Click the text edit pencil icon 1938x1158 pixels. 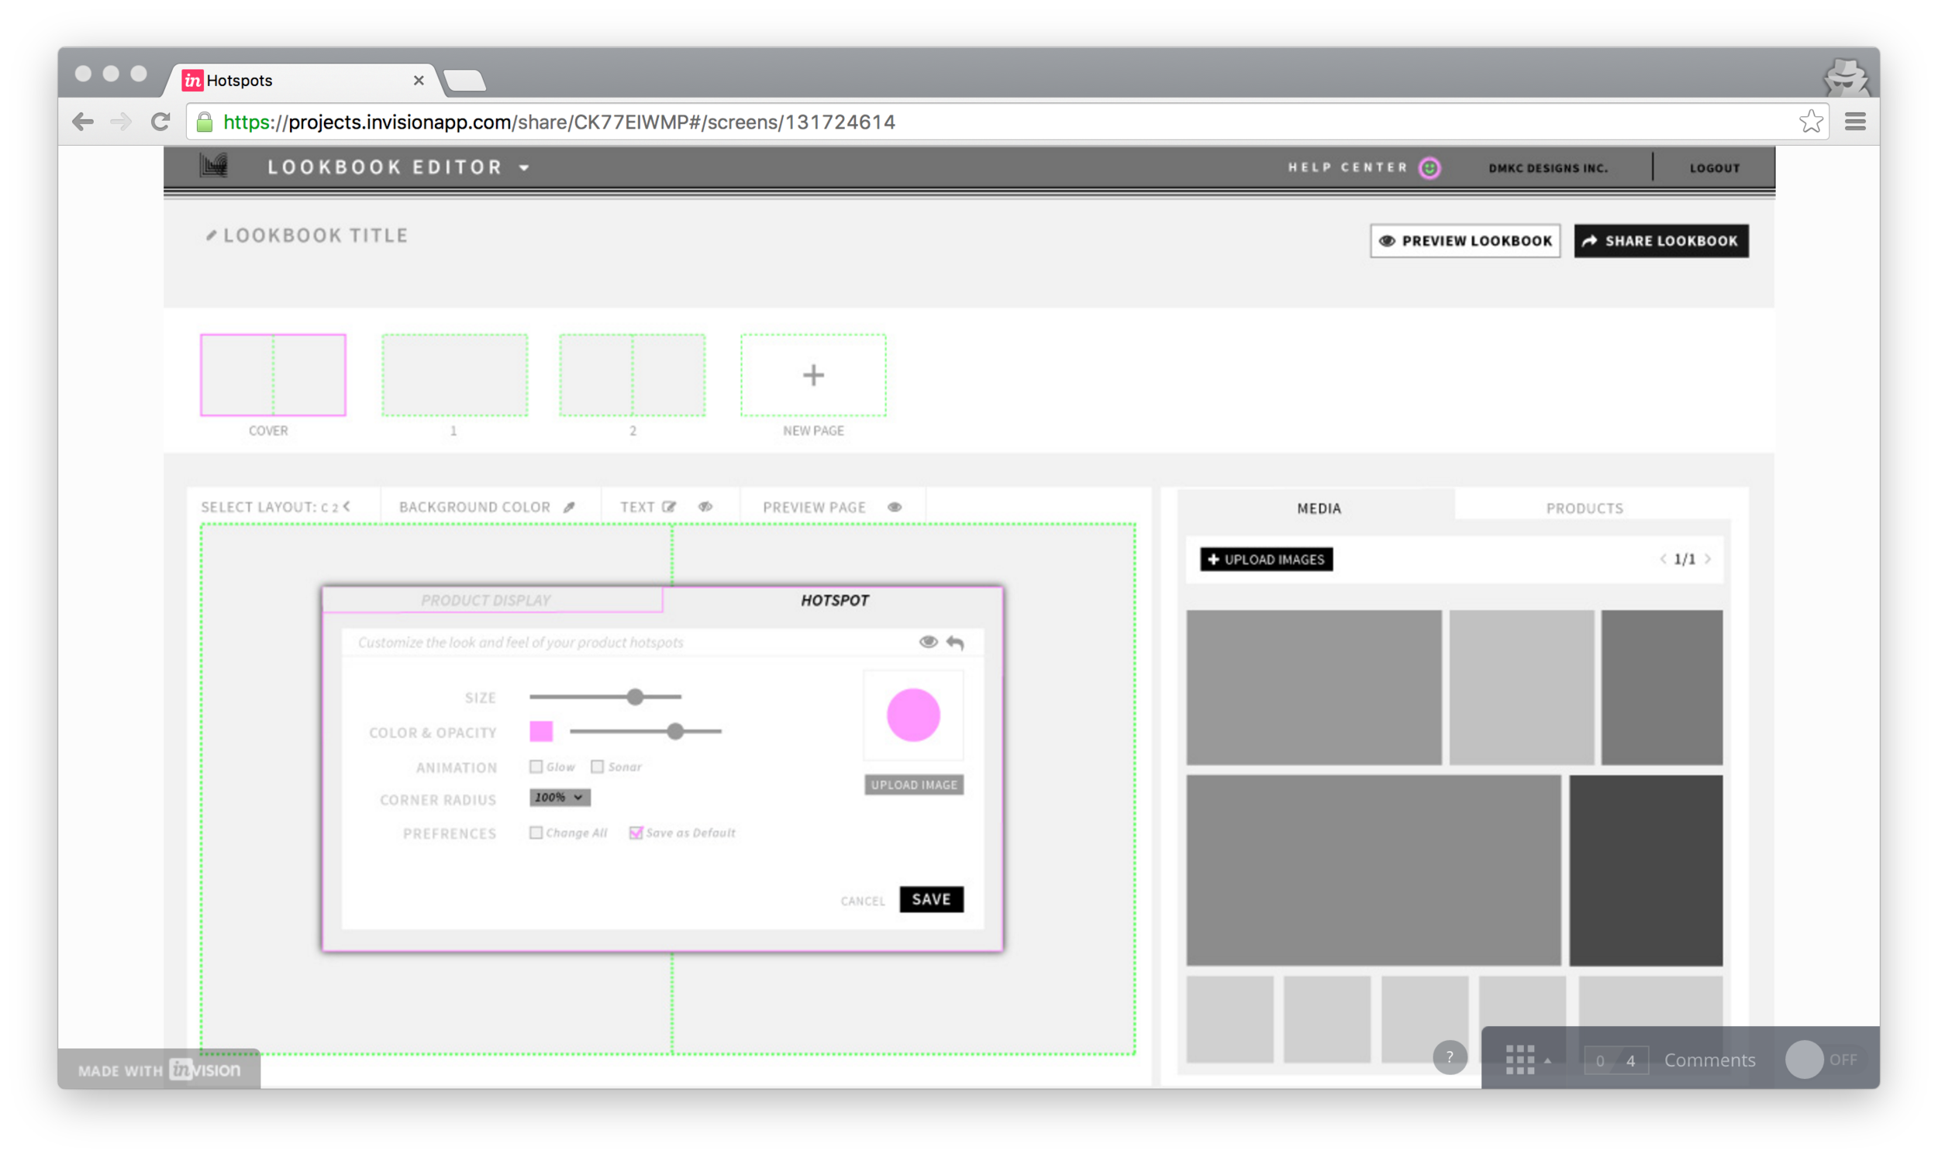tap(669, 507)
